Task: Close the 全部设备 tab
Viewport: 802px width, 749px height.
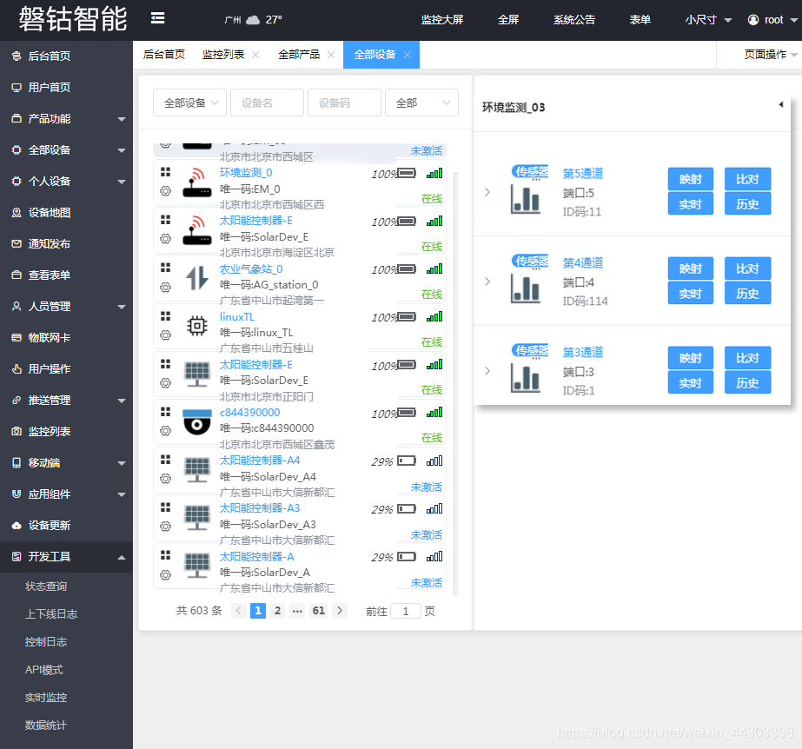Action: tap(408, 55)
